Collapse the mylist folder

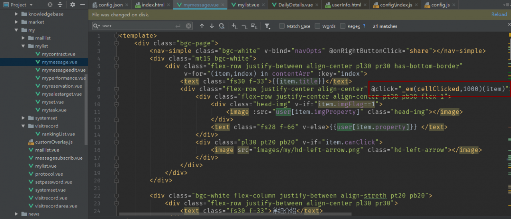coord(24,46)
